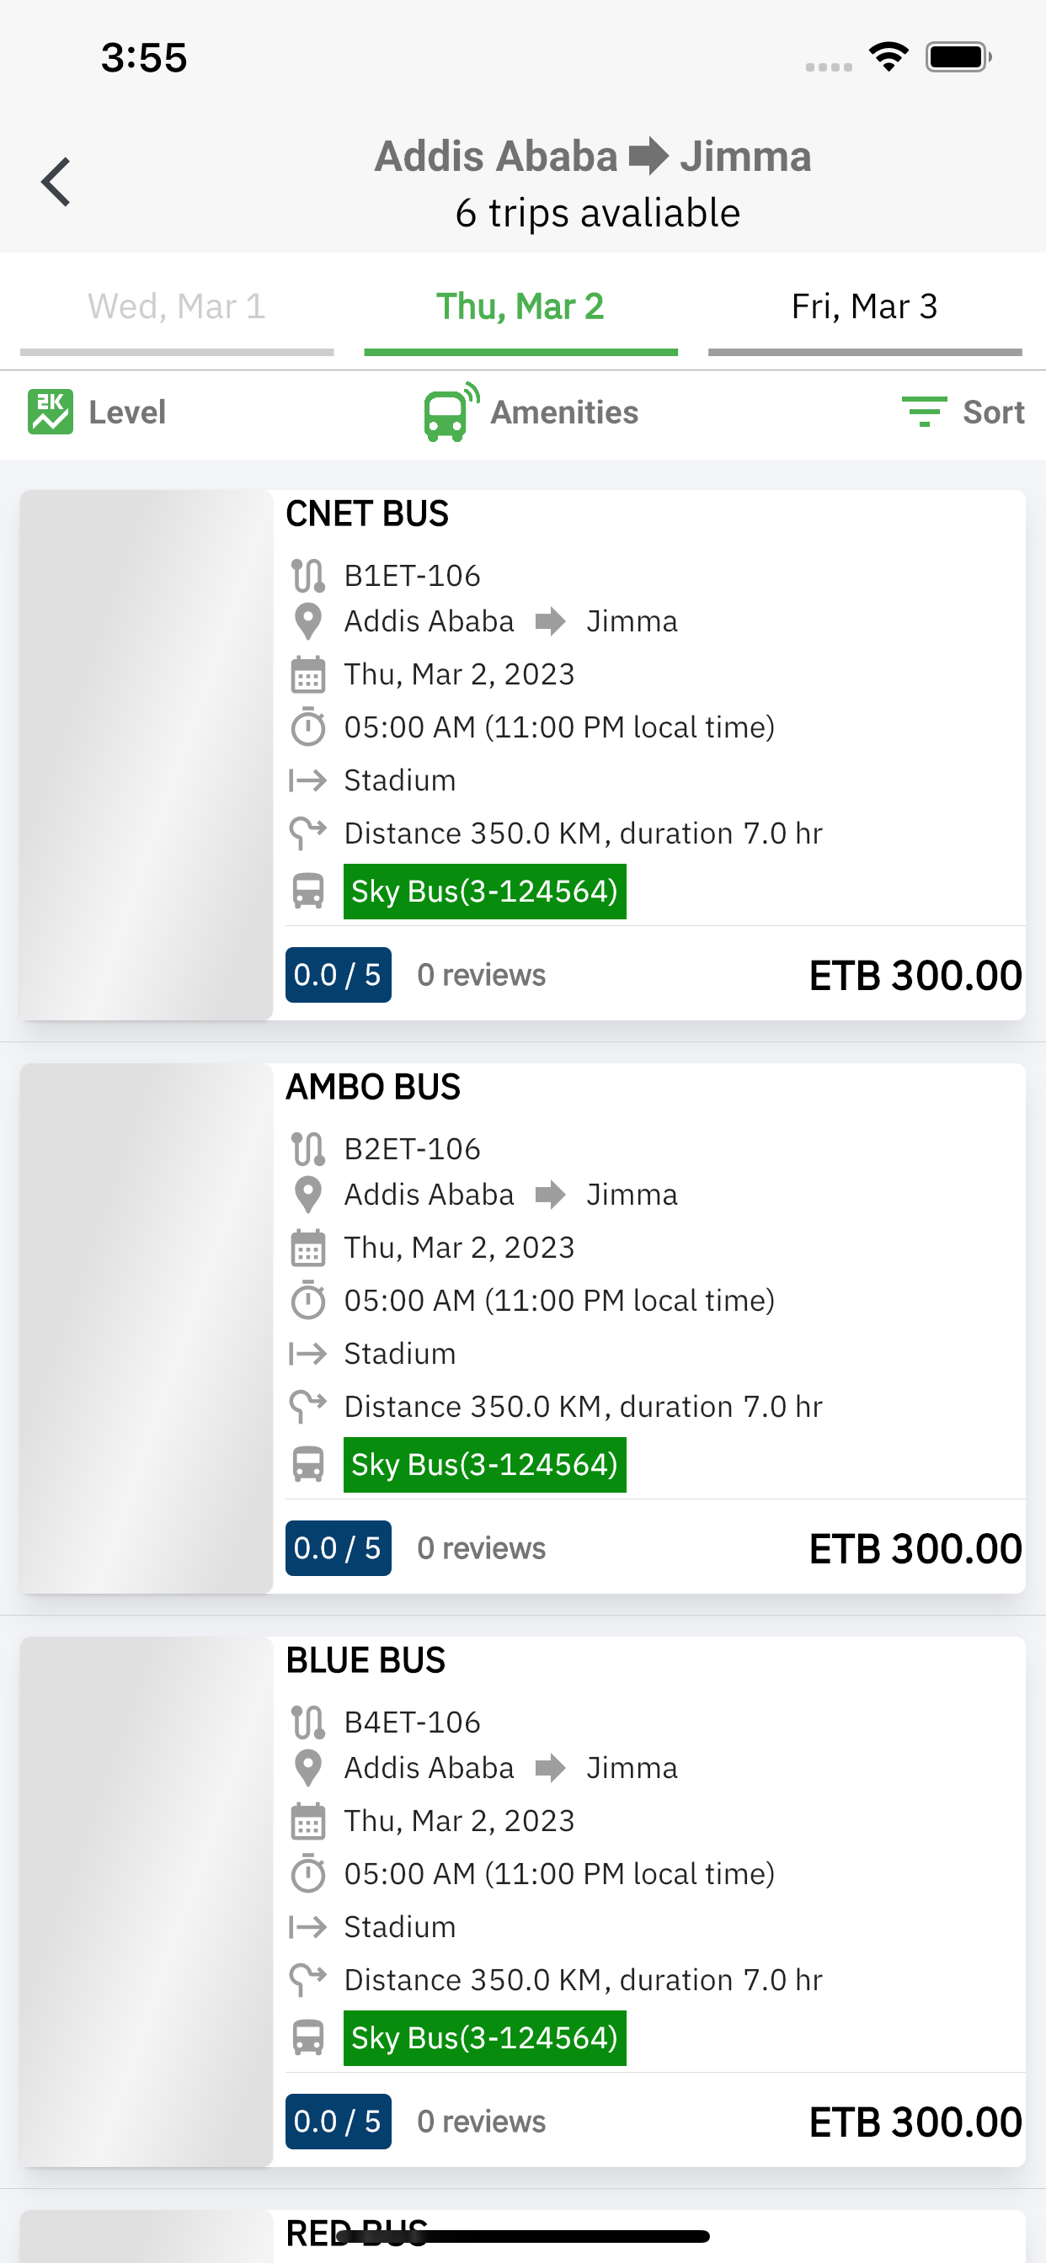Tap the CNET BUS distance route icon

pos(307,833)
